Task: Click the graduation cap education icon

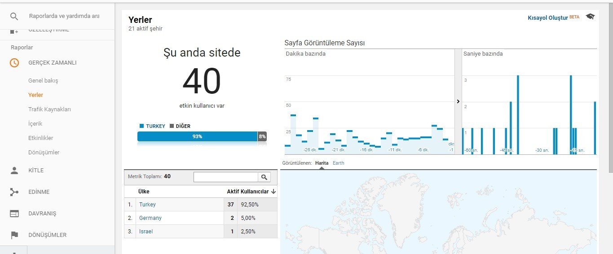Action: point(590,17)
